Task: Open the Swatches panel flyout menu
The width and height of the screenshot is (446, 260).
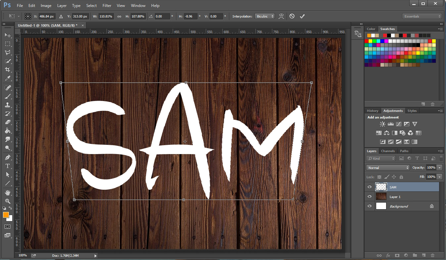Action: coord(440,29)
